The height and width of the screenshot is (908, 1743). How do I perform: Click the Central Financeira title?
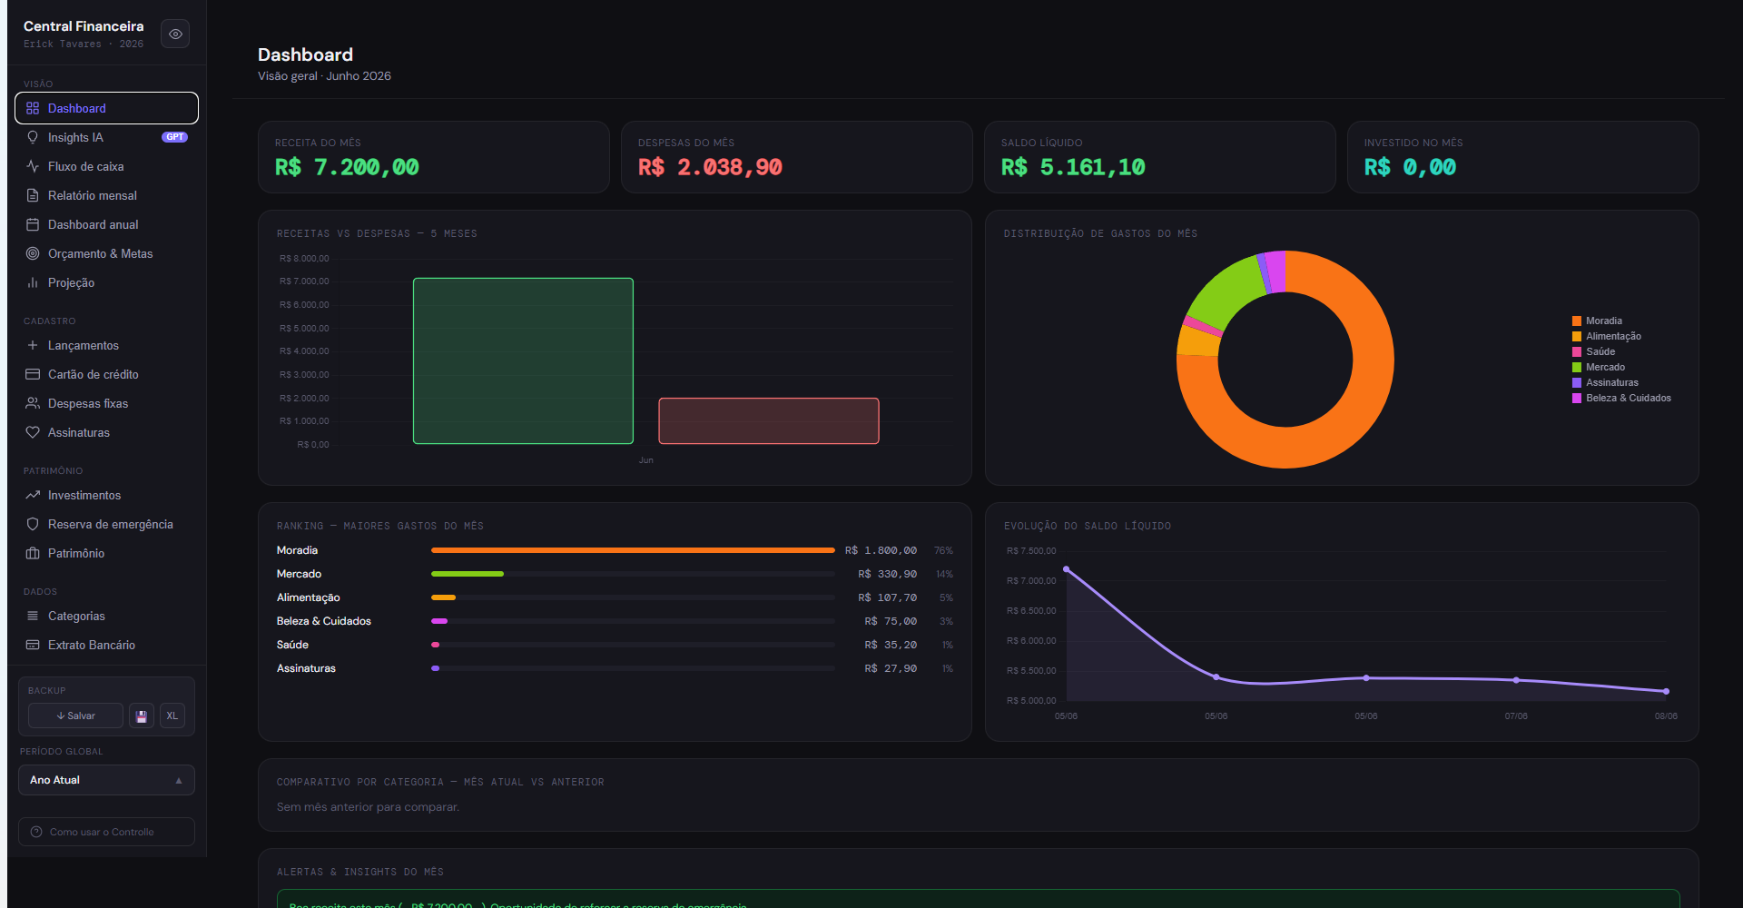point(84,26)
